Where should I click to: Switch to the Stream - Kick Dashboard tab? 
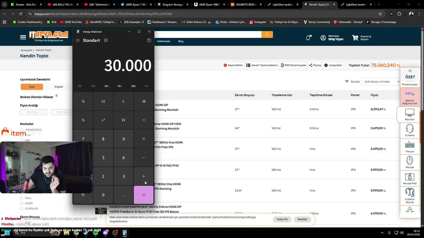(26, 5)
